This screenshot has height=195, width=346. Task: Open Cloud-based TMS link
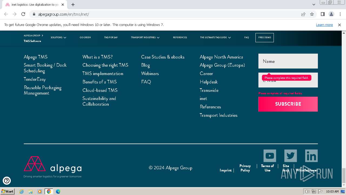point(100,90)
